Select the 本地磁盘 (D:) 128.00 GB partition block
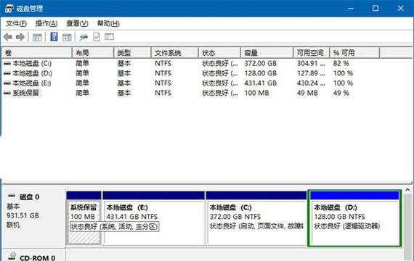The width and height of the screenshot is (414, 261). point(354,218)
